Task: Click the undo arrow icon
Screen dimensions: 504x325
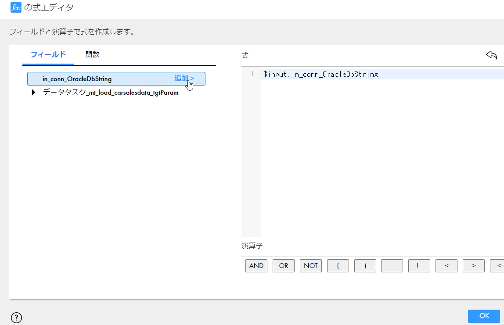Action: (x=491, y=55)
